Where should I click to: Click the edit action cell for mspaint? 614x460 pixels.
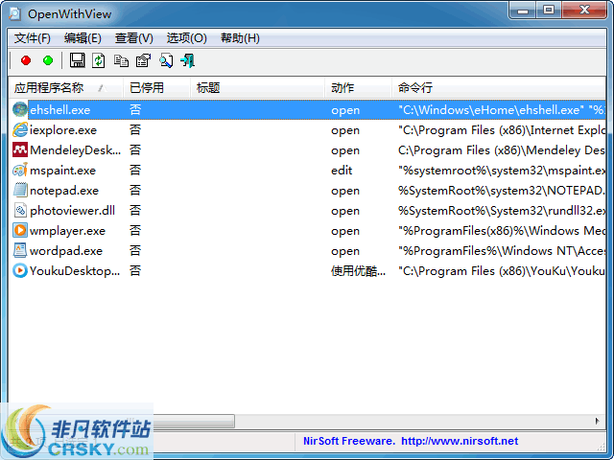point(342,171)
